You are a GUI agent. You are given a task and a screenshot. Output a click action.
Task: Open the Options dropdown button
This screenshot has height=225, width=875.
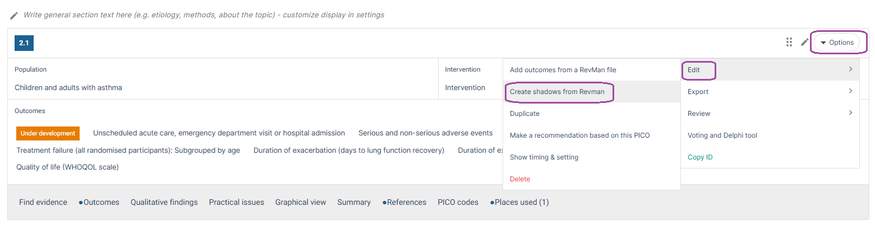(837, 43)
